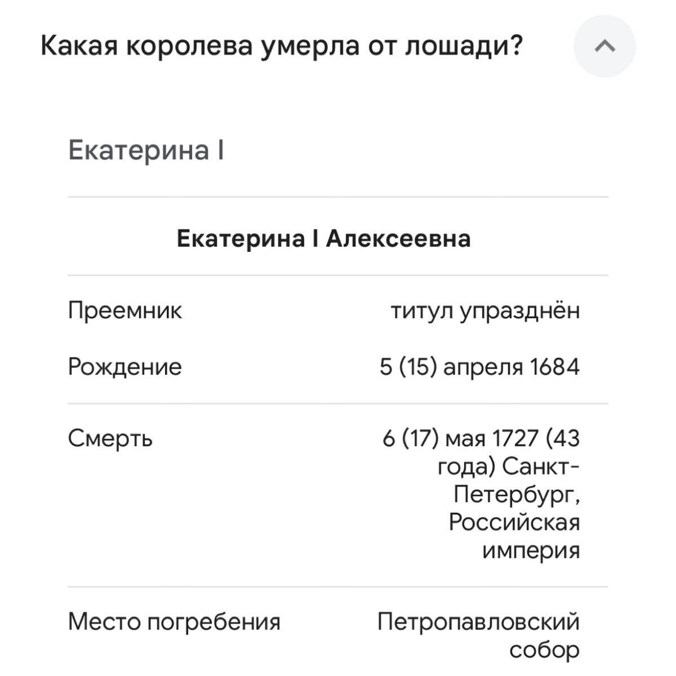This screenshot has width=676, height=676.
Task: Click the Екатерина I Алексеевна heading
Action: click(x=325, y=237)
